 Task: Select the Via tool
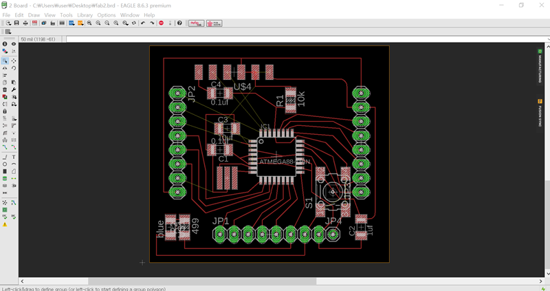point(5,178)
